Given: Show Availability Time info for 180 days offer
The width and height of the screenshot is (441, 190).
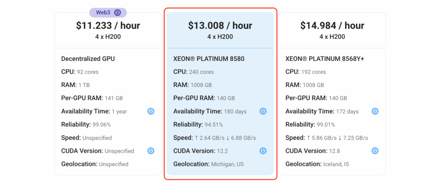Looking at the screenshot, I should click(263, 111).
